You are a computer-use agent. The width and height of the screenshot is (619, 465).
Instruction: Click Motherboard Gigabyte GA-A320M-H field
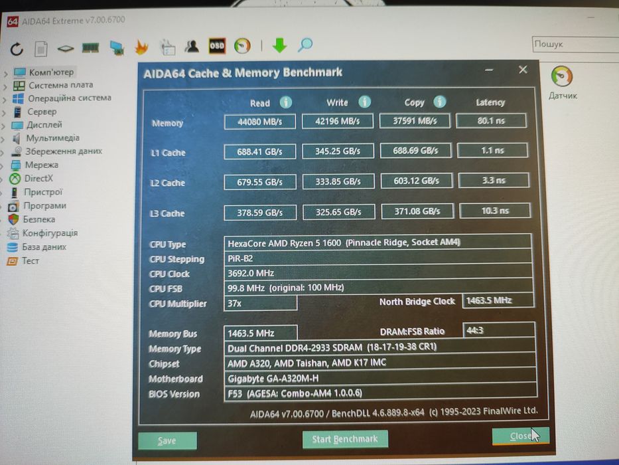(380, 379)
